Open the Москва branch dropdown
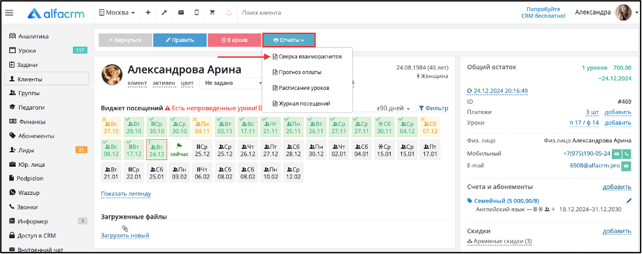 [117, 12]
